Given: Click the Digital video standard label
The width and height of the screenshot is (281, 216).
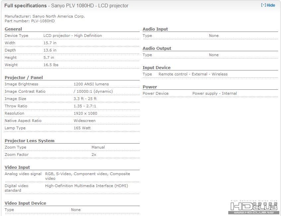Looking at the screenshot, I should click(x=16, y=188).
